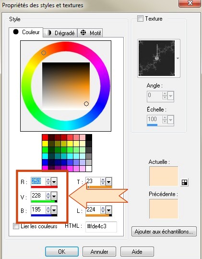Viewport: 202px width, 259px height.
Task: Select the hue ring marker circle
Action: [x=44, y=53]
